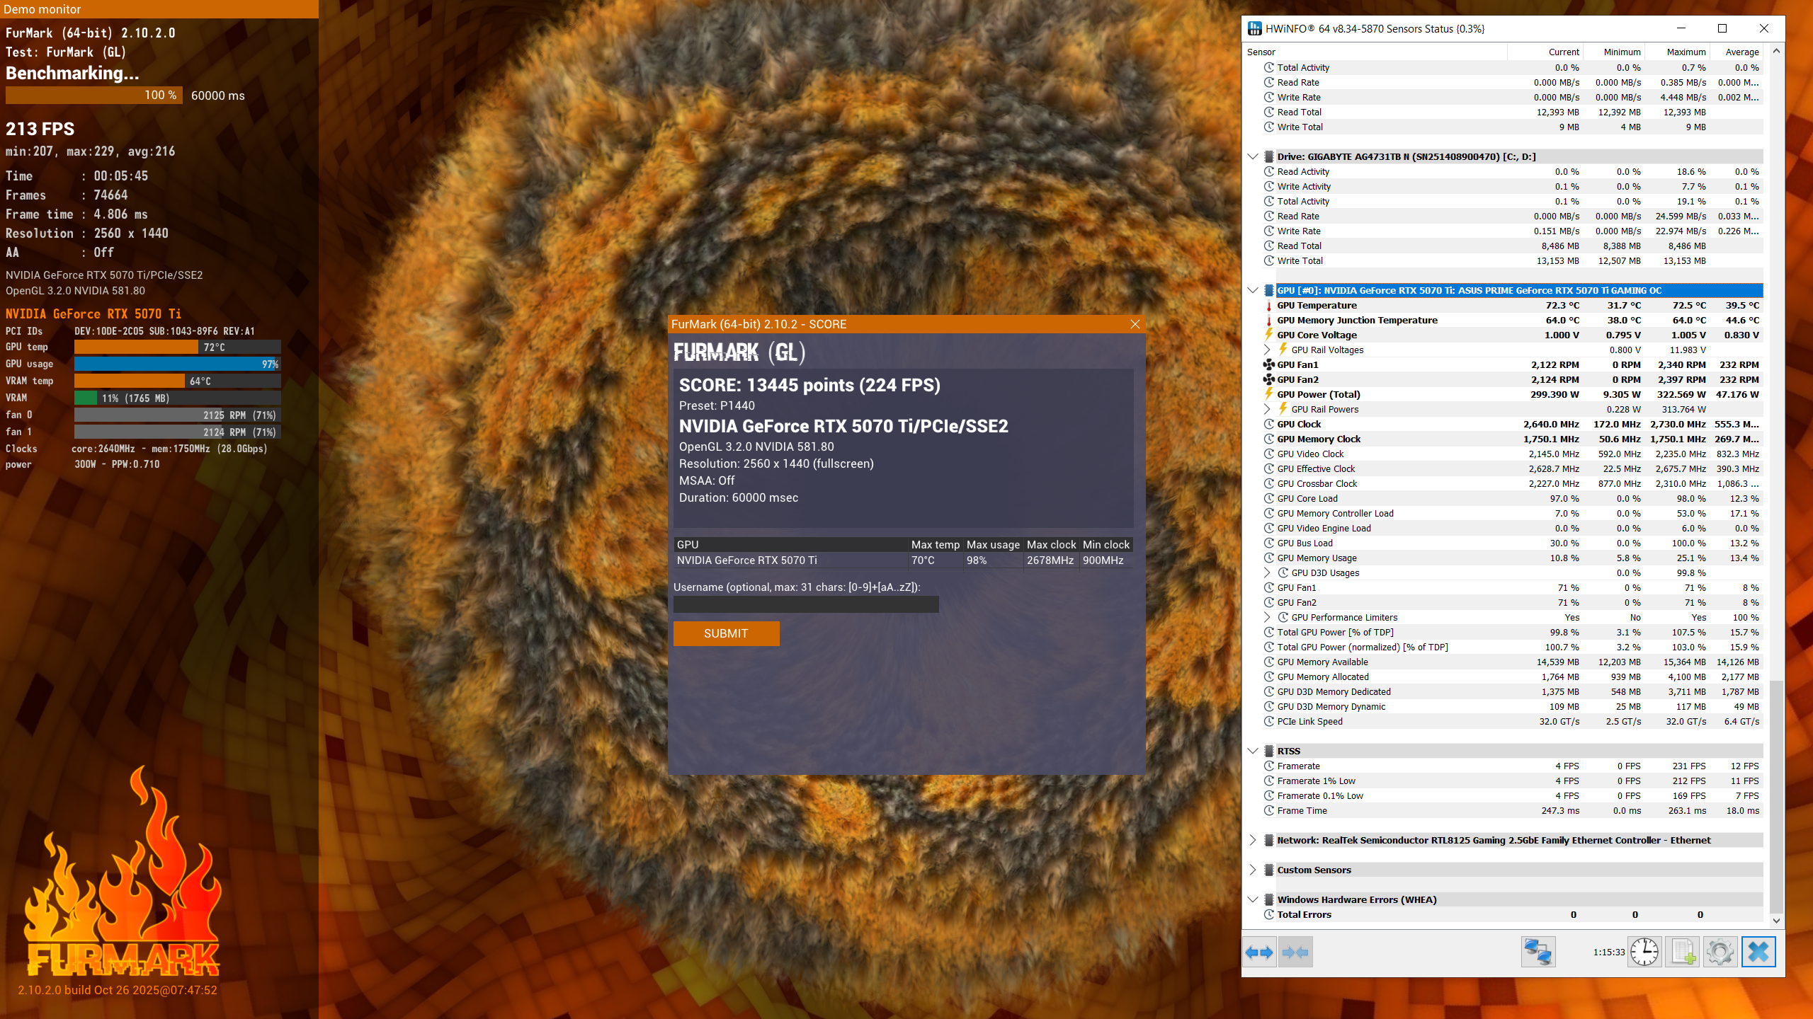The width and height of the screenshot is (1813, 1019).
Task: Click the expand columns double-arrow icon
Action: 1259,952
